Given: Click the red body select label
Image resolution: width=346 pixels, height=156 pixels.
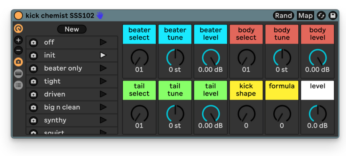Looking at the screenshot, I should pos(246,34).
